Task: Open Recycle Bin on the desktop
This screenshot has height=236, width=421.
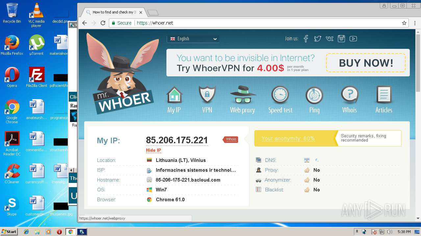Action: [x=12, y=13]
